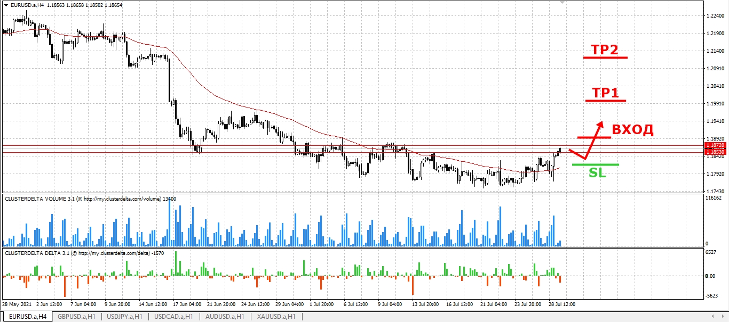Viewport: 729px width, 322px height.
Task: Click the 28 May 2021 date label
Action: 17,304
